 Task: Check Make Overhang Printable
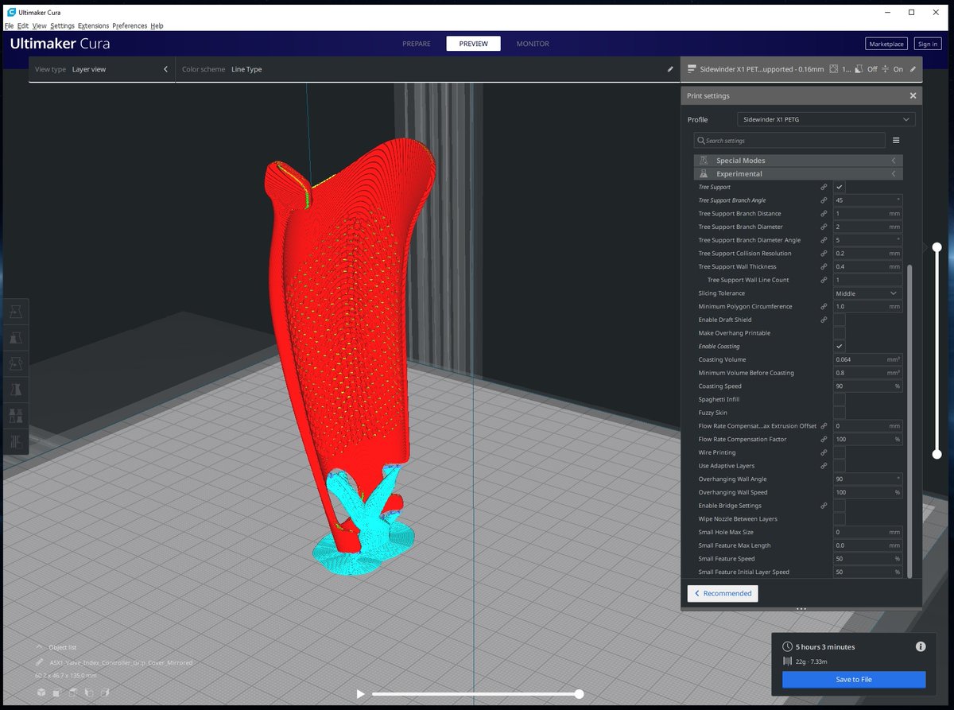tap(839, 333)
